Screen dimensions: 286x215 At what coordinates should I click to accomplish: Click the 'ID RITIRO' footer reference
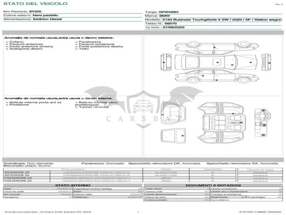260,212
